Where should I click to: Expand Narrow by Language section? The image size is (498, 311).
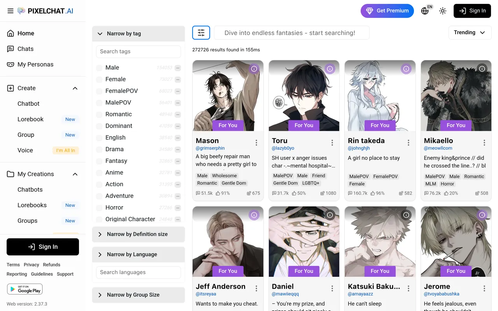coord(139,255)
